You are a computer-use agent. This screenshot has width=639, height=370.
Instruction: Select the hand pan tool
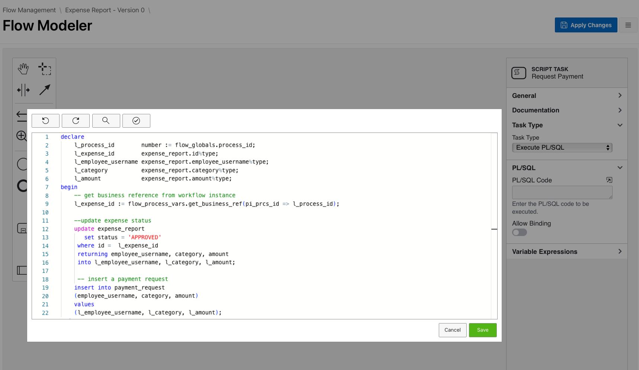point(23,68)
